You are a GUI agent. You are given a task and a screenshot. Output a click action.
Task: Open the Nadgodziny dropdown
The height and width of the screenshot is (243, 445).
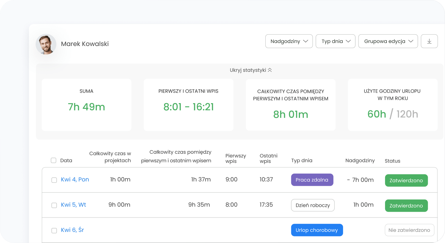click(289, 41)
